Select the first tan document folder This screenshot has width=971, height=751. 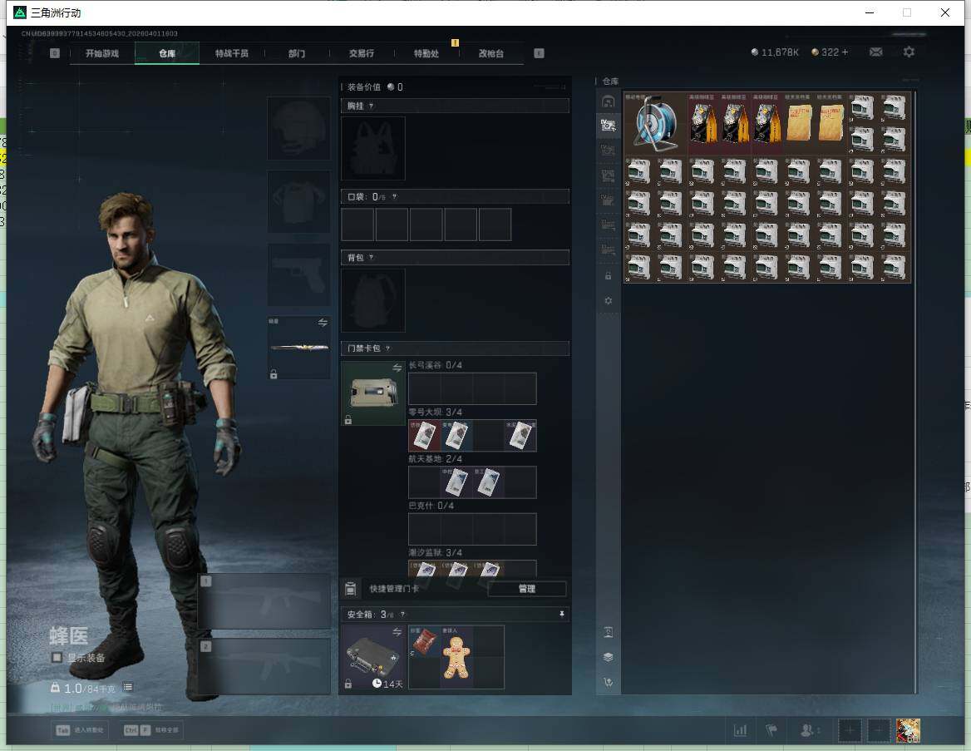pyautogui.click(x=799, y=123)
